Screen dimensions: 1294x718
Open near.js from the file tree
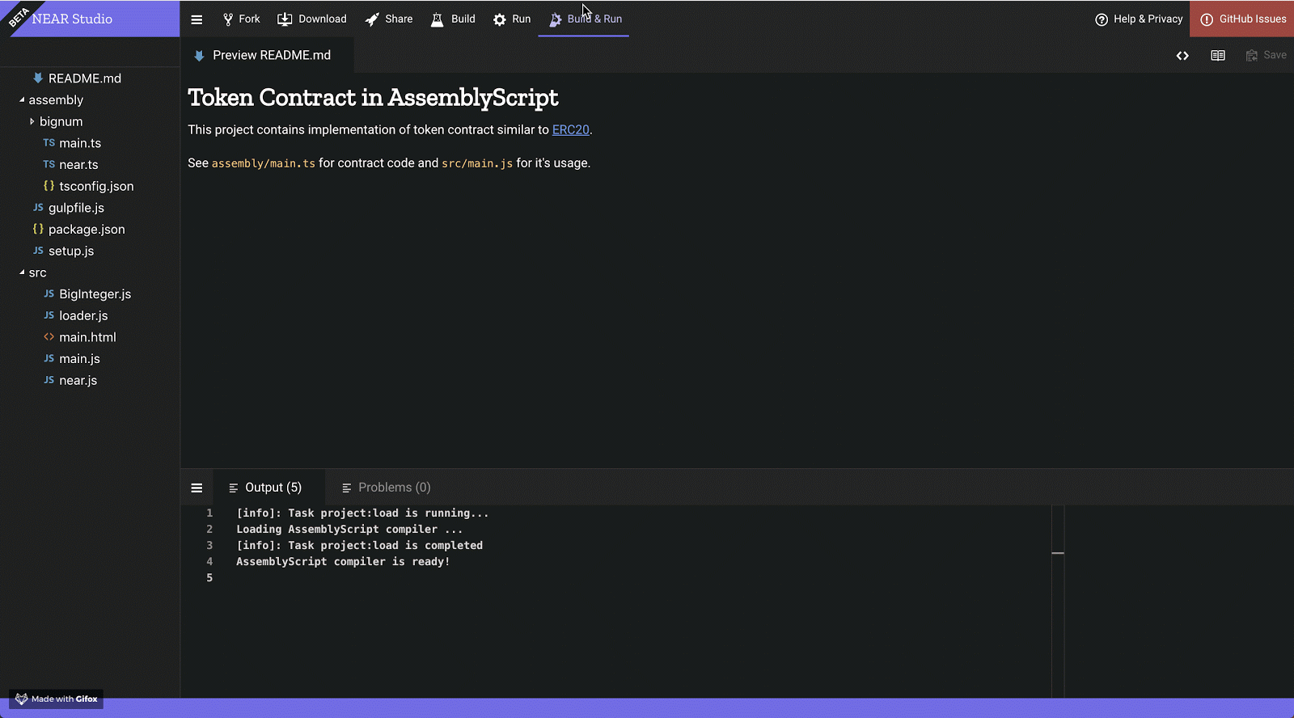pos(78,380)
